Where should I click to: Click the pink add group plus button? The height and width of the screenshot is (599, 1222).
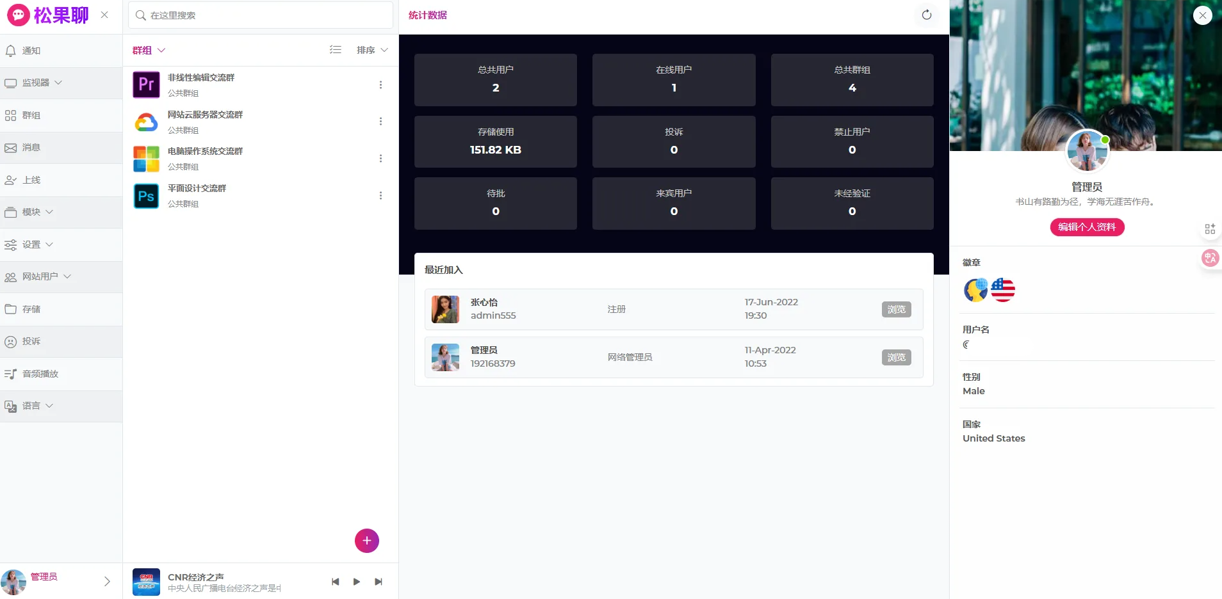(x=366, y=541)
